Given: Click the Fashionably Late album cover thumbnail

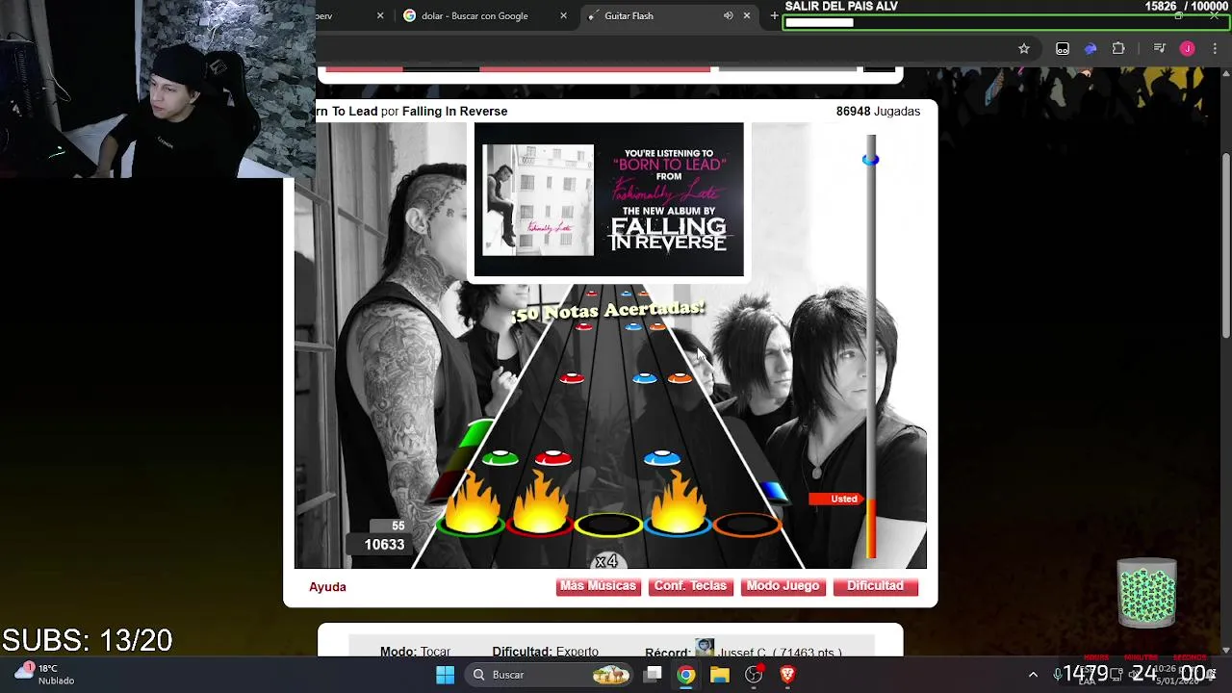Looking at the screenshot, I should click(538, 200).
